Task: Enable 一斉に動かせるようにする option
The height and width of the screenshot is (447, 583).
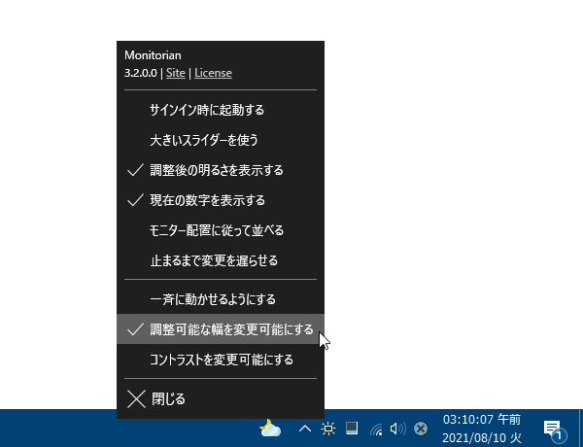Action: [x=221, y=299]
